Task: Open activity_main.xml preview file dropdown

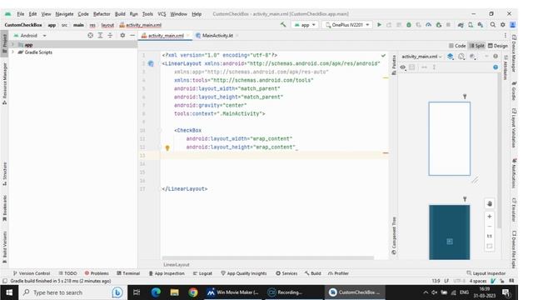Action: coord(421,57)
